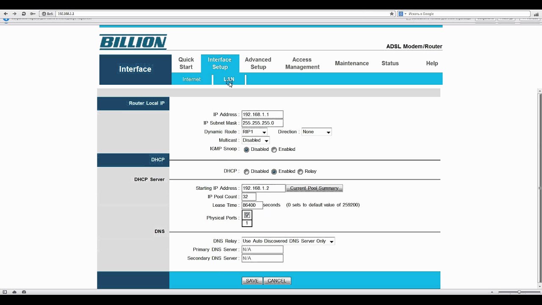Click the Google search engine icon
542x305 pixels.
401,14
